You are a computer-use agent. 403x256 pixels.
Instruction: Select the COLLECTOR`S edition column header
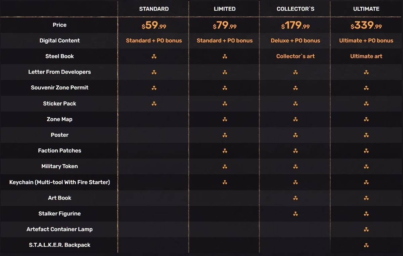(296, 9)
